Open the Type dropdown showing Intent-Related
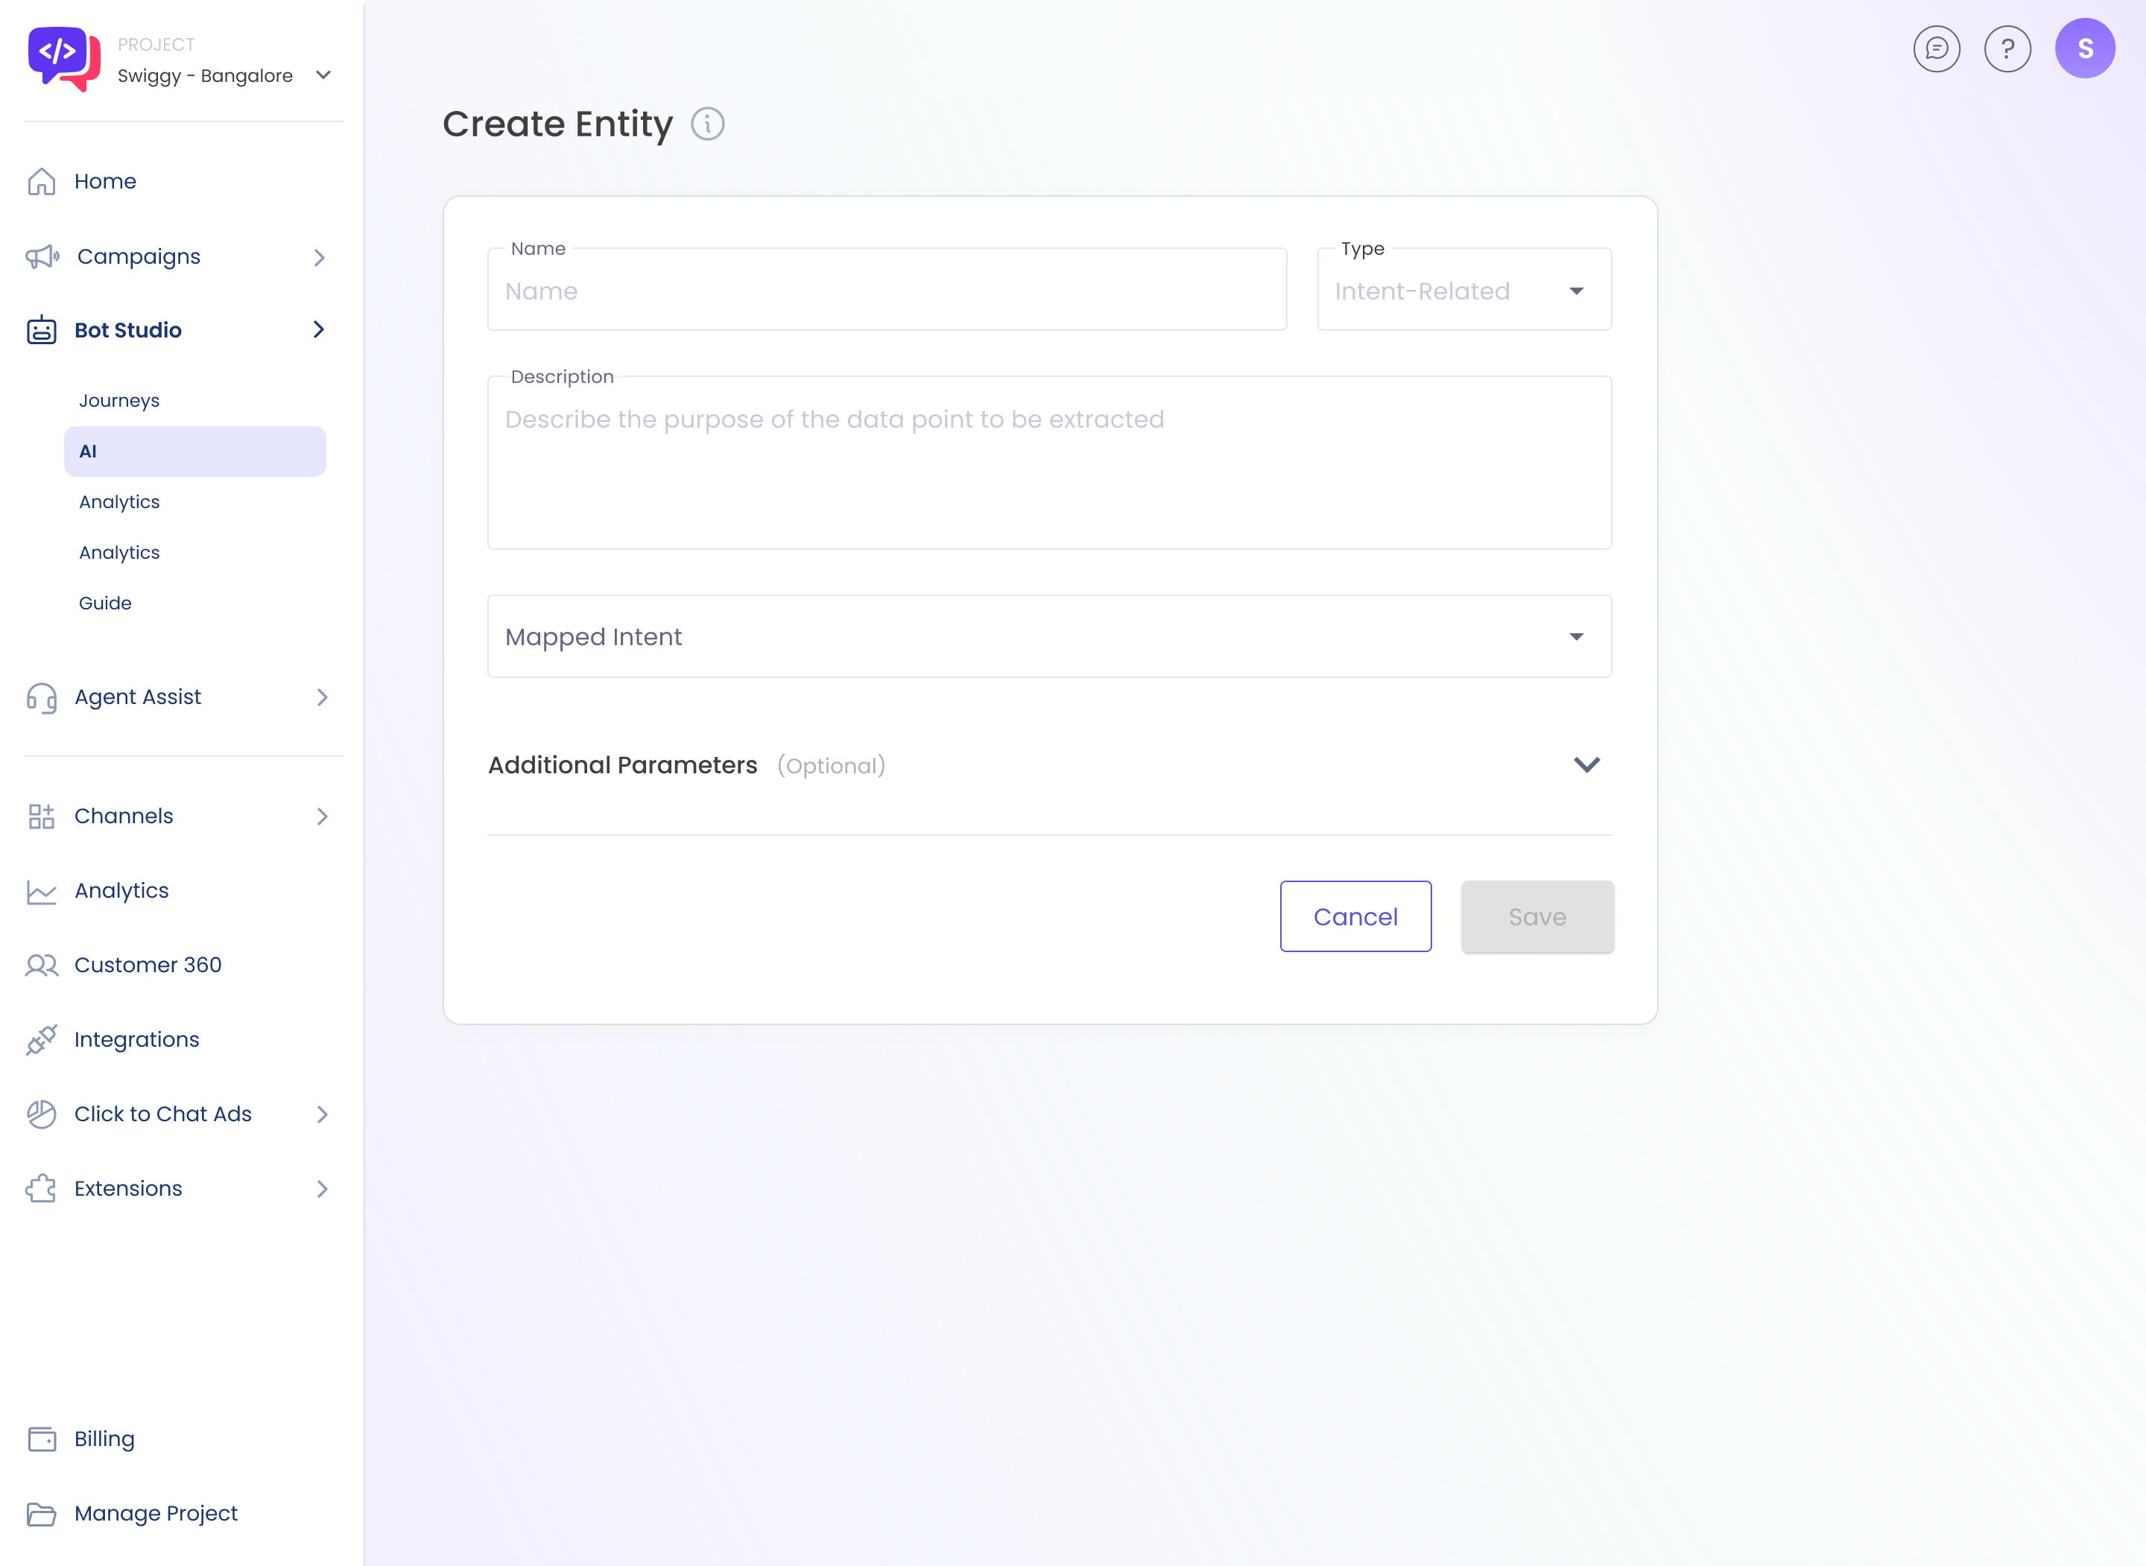The height and width of the screenshot is (1566, 2146). 1463,291
